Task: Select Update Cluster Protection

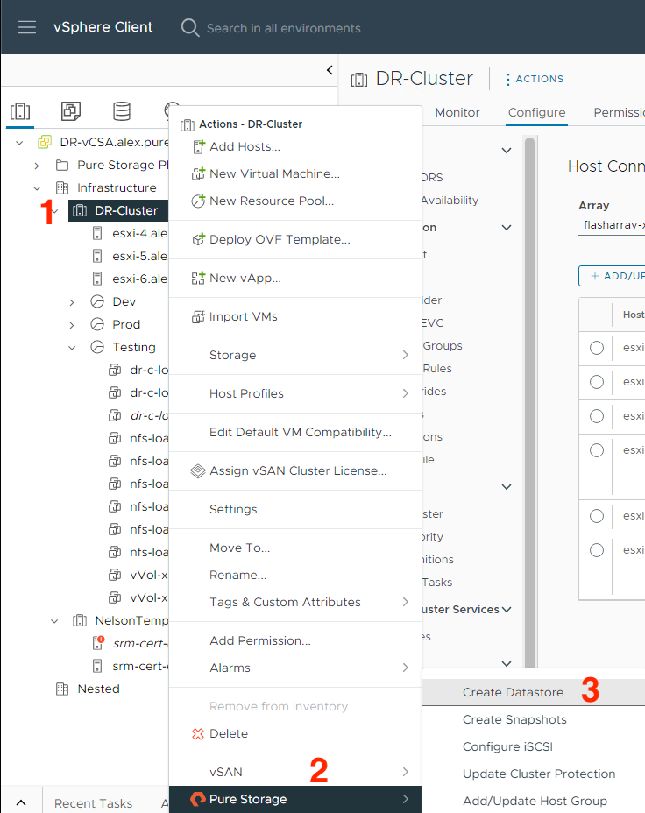Action: [x=539, y=774]
